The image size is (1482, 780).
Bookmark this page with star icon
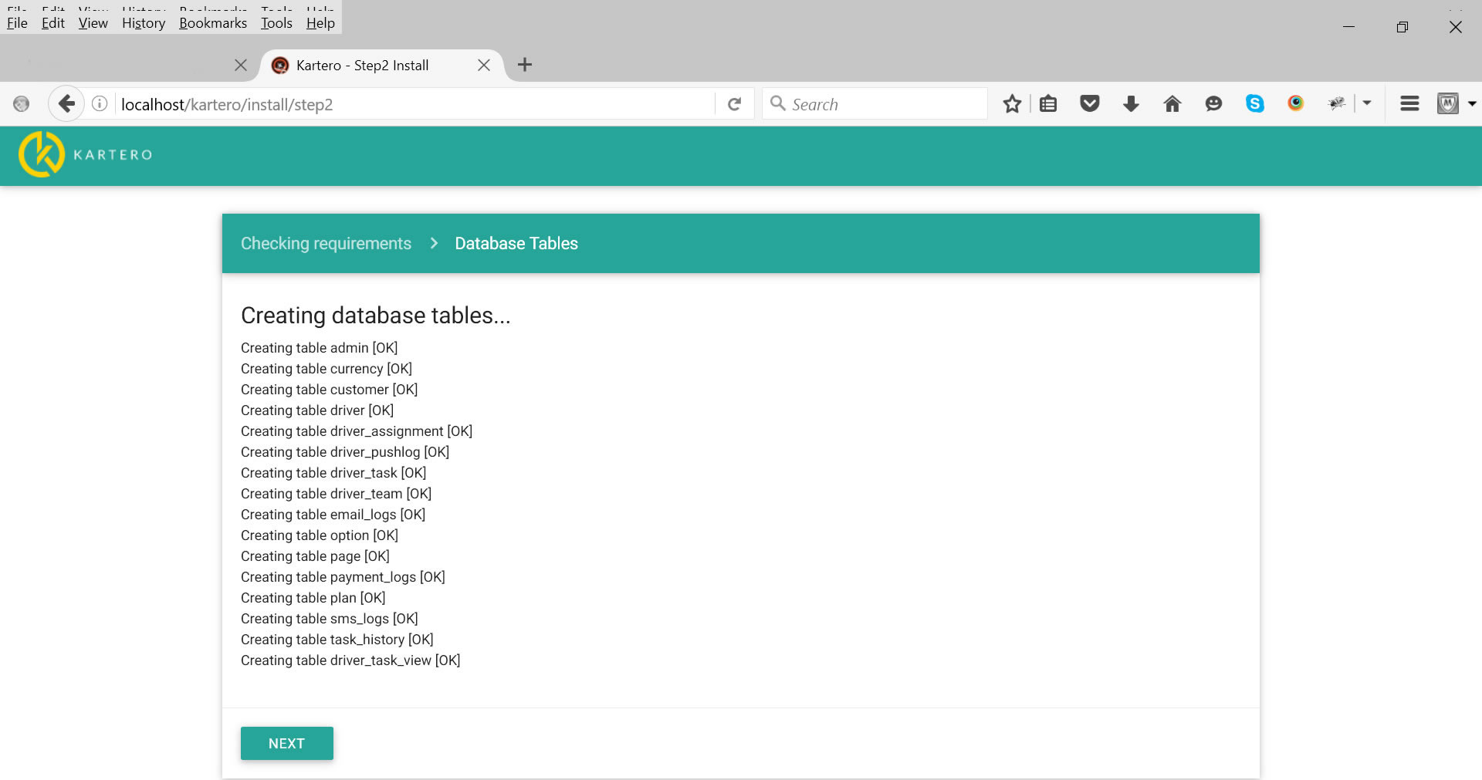pyautogui.click(x=1012, y=104)
